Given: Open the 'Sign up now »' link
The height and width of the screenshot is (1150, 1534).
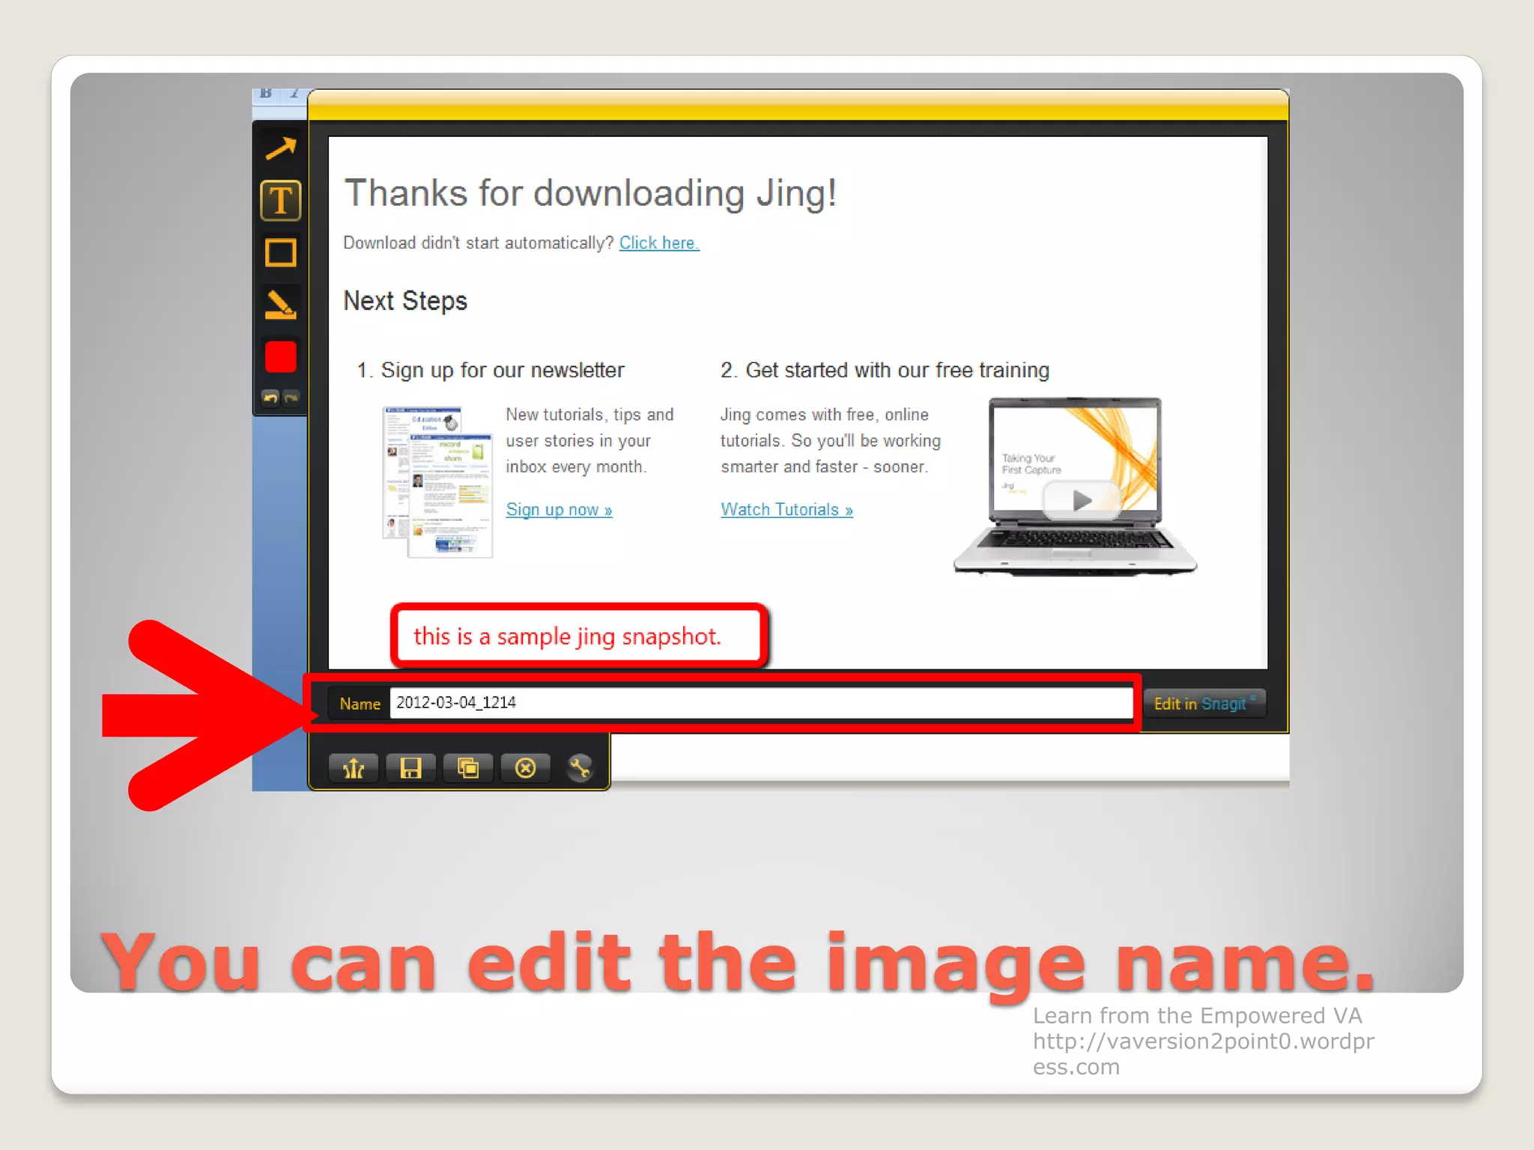Looking at the screenshot, I should tap(559, 510).
